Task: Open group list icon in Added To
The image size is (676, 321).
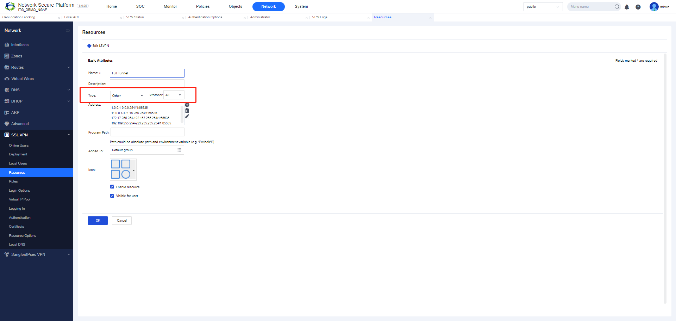Action: pyautogui.click(x=179, y=150)
